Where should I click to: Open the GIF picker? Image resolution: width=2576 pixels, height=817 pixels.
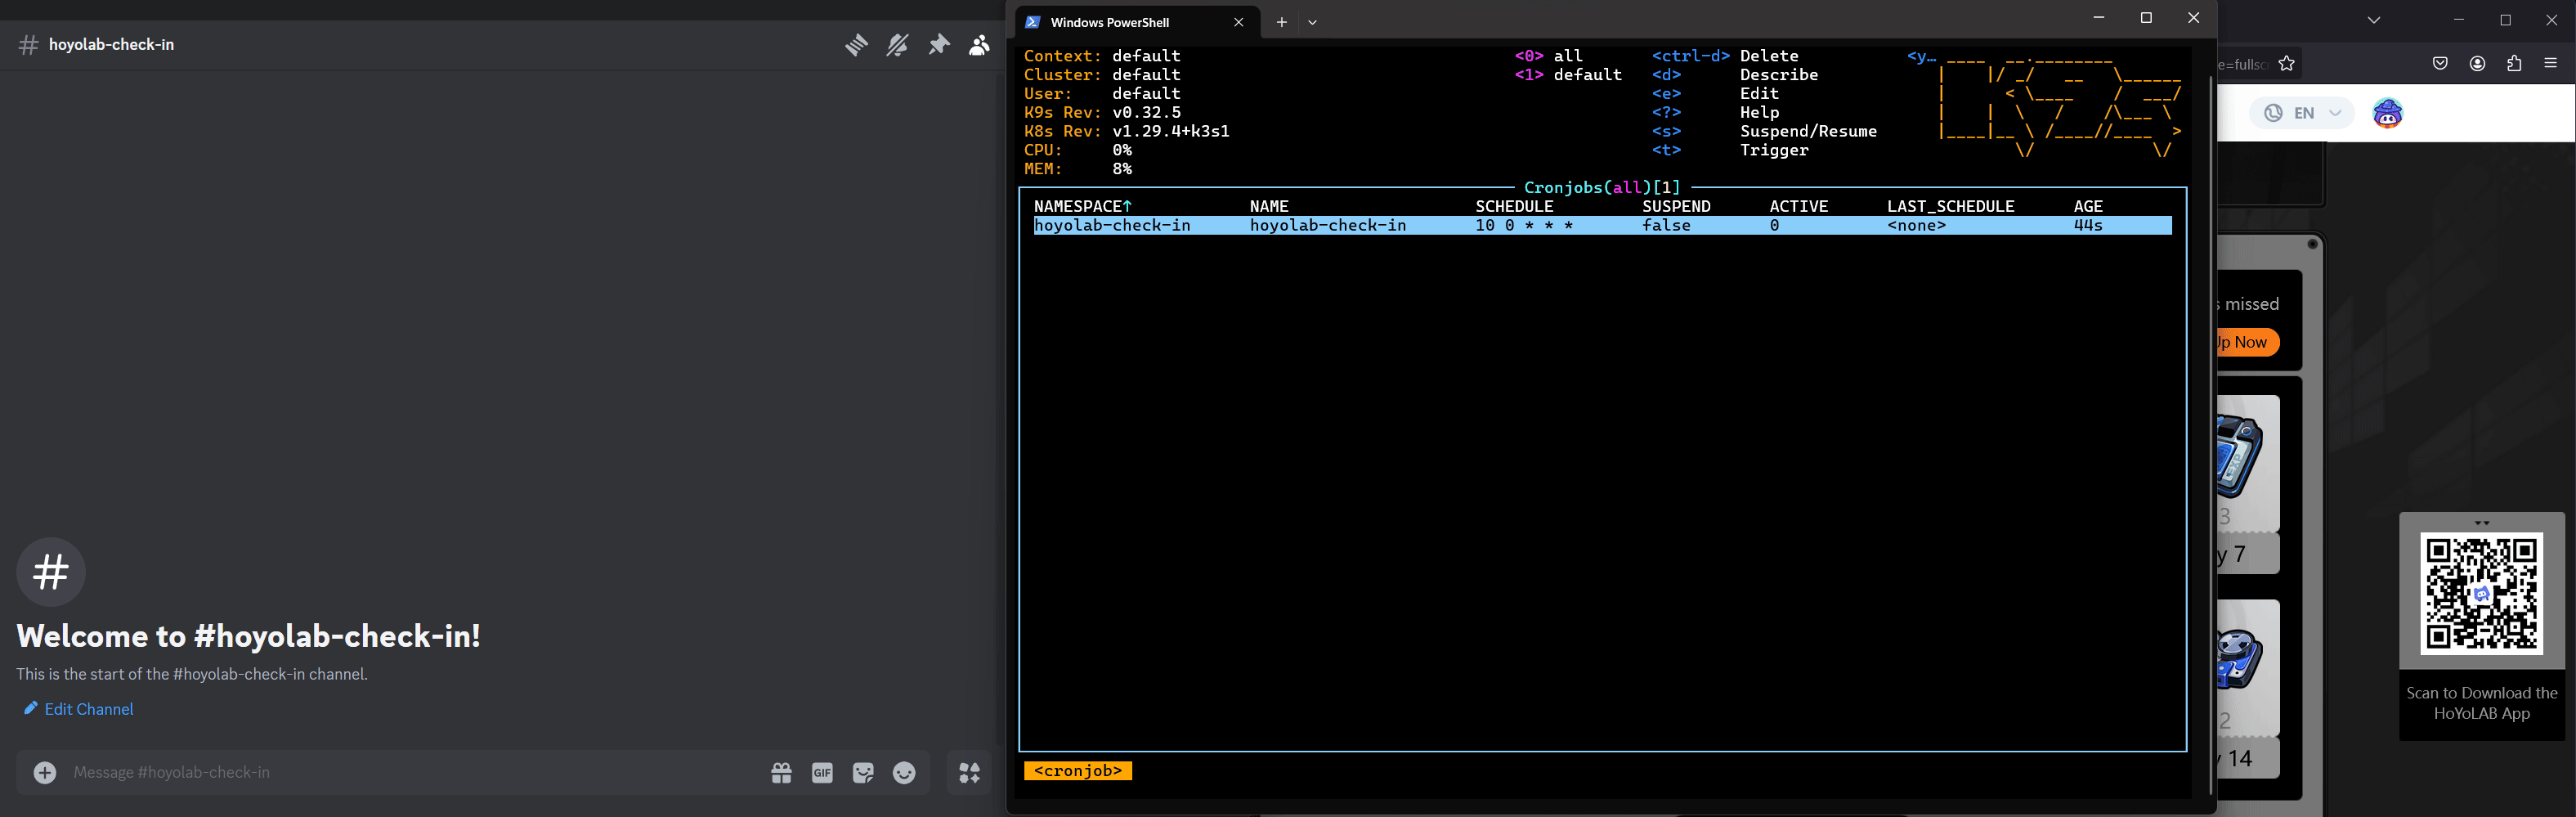point(822,772)
